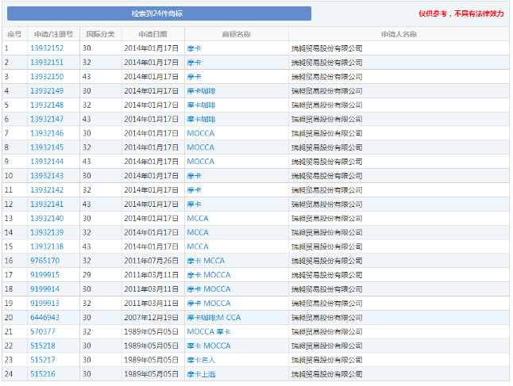
Task: Open application number 570377
Action: pos(43,332)
